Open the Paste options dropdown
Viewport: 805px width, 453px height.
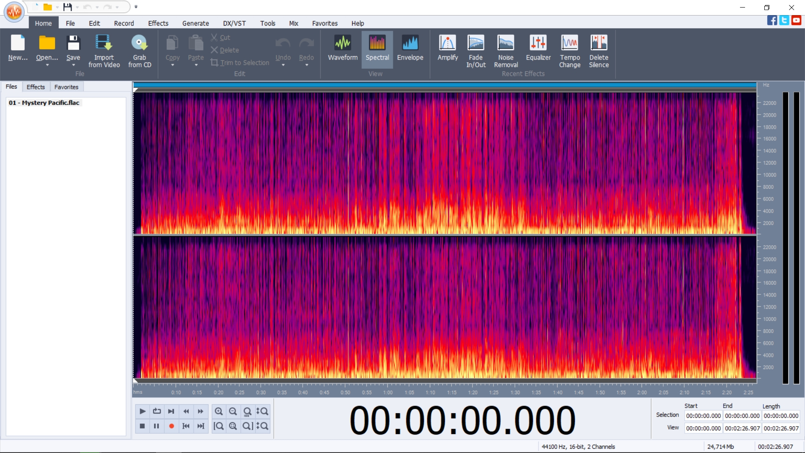click(195, 65)
